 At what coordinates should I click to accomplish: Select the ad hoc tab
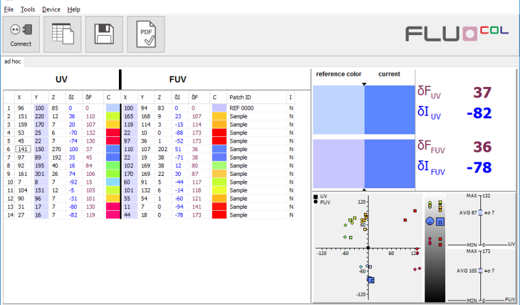[12, 61]
